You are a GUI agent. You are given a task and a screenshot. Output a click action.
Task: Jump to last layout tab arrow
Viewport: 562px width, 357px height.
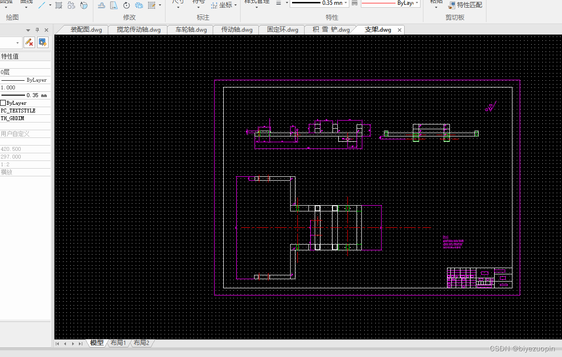pyautogui.click(x=81, y=344)
